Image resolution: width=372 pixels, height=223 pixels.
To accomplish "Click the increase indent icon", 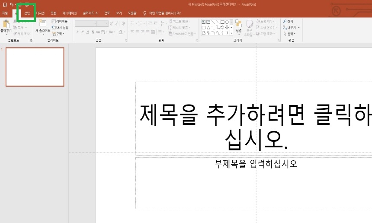I will point(155,23).
